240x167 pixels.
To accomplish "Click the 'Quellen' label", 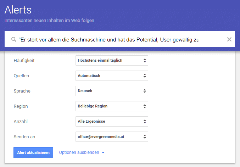I will click(x=21, y=76).
